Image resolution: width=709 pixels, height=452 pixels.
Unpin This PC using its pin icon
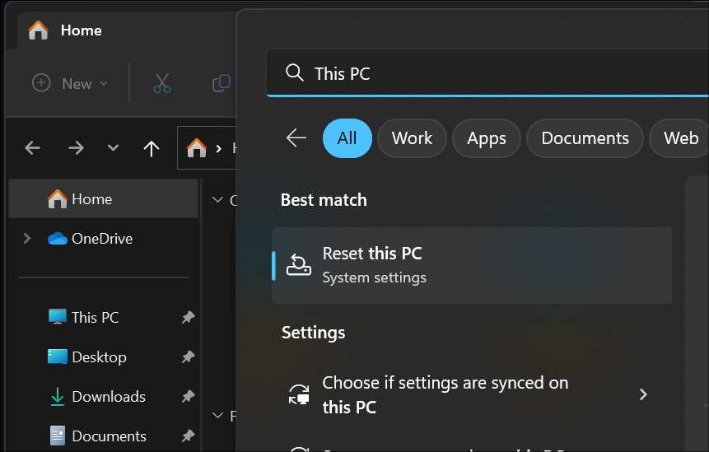coord(188,317)
